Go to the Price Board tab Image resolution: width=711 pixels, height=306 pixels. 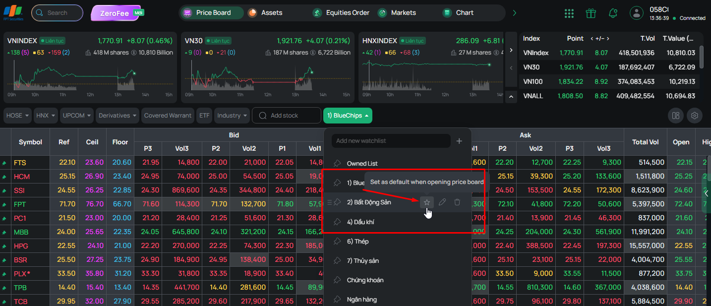point(211,13)
